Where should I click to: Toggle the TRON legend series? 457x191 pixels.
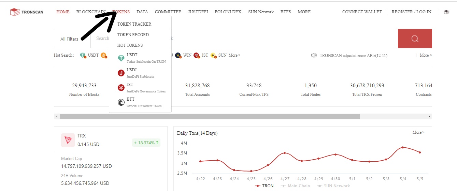[265, 186]
